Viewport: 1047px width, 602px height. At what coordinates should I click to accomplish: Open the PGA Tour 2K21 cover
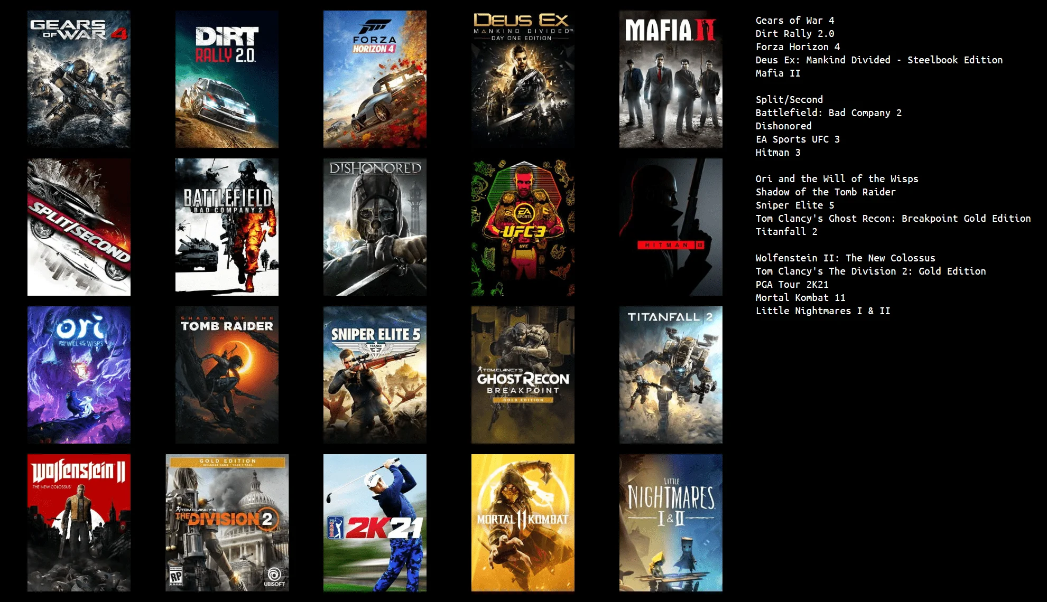pos(375,523)
